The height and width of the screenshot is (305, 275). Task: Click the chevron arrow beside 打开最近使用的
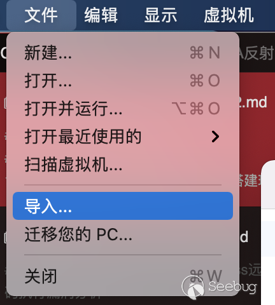215,137
